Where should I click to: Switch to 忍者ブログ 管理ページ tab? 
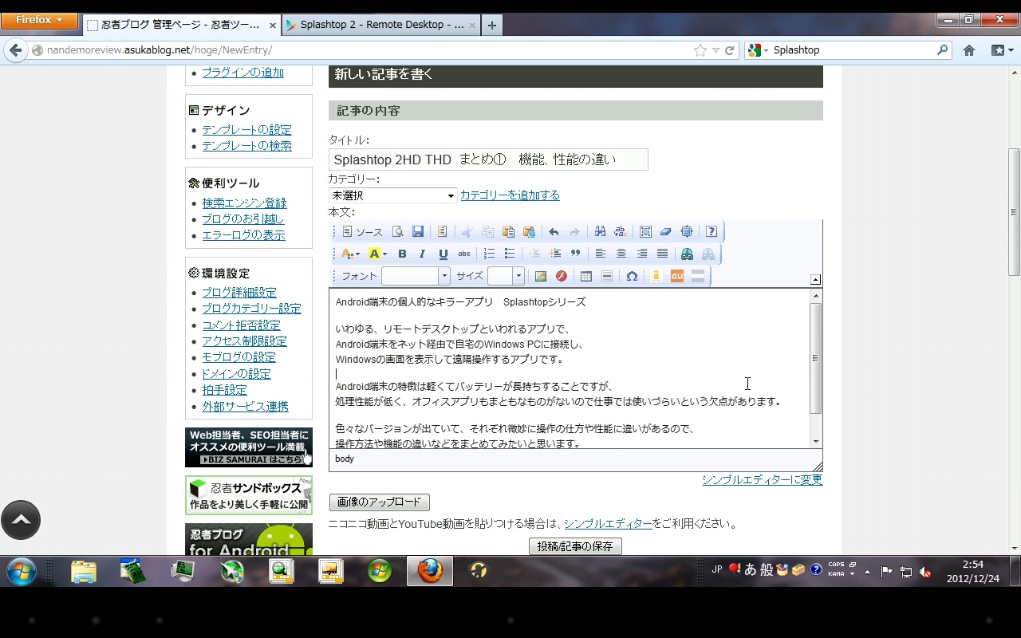[x=181, y=25]
